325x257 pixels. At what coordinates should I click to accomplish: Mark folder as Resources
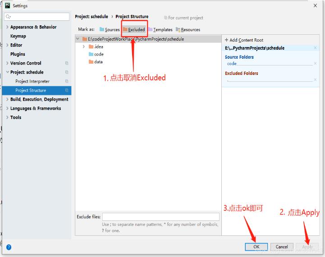tap(188, 29)
